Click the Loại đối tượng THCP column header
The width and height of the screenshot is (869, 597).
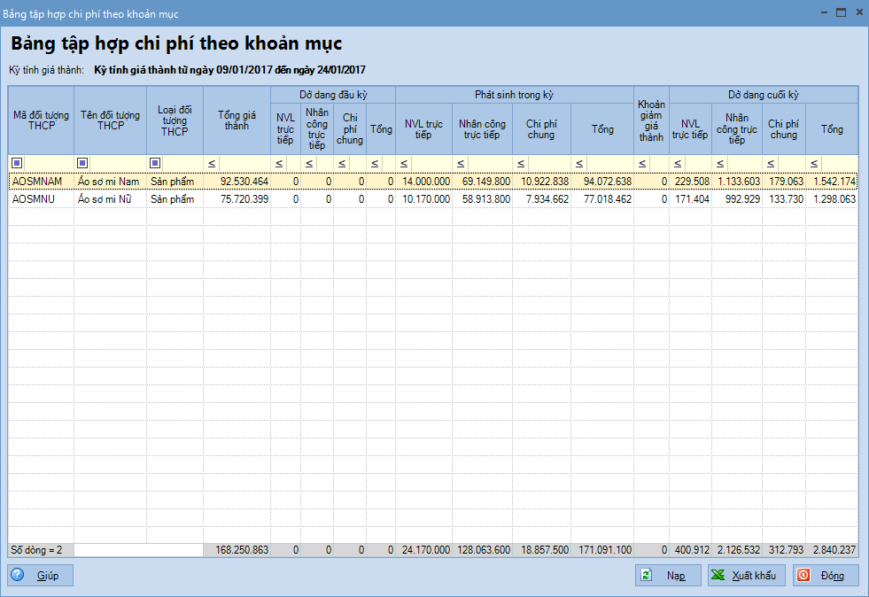click(175, 120)
